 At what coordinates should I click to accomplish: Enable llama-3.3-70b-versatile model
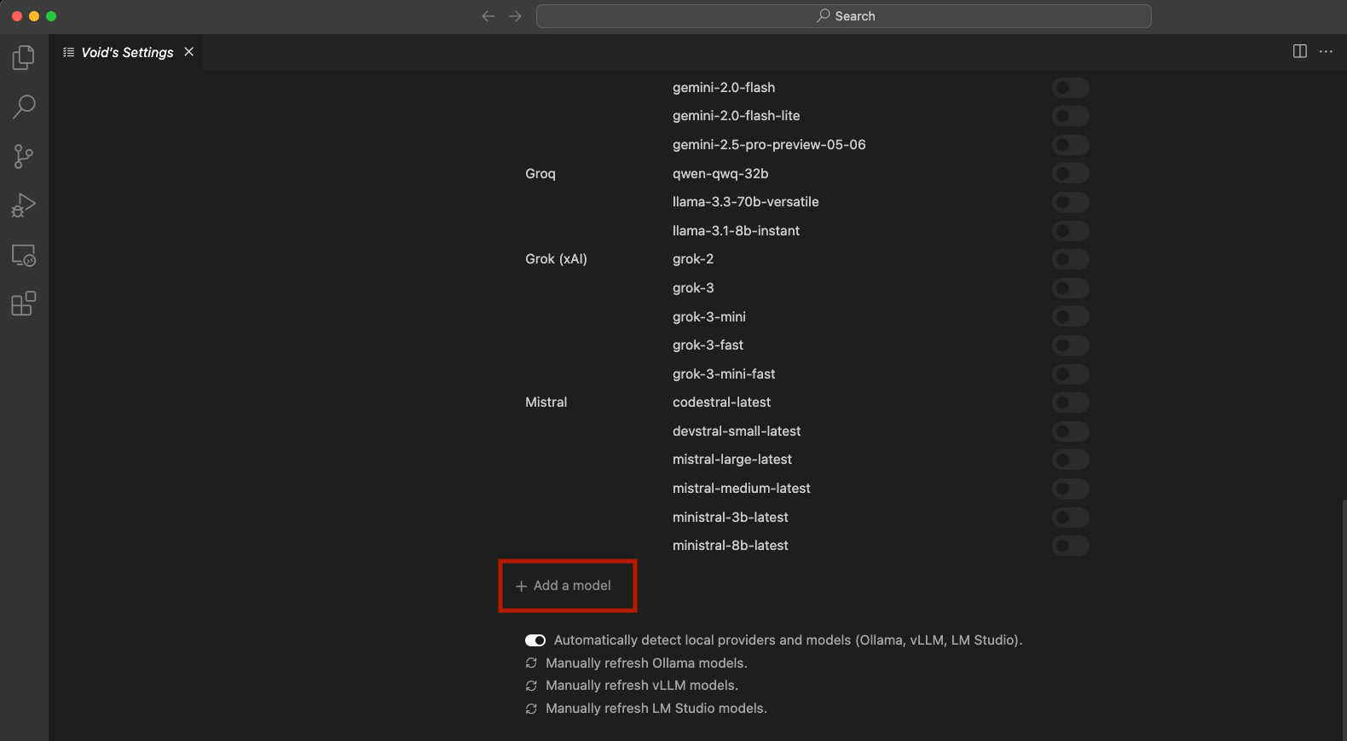click(1071, 202)
